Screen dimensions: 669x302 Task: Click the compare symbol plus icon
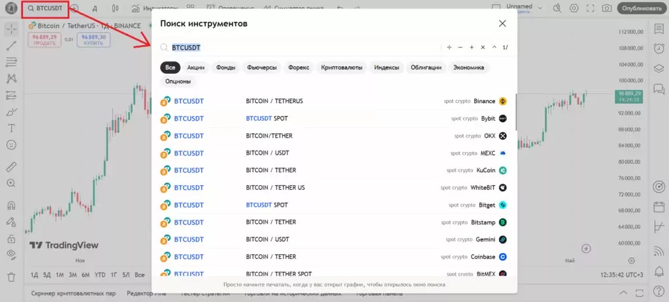click(x=75, y=8)
